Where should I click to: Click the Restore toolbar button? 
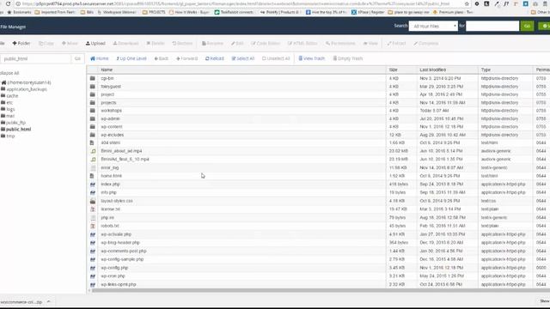pyautogui.click(x=182, y=44)
